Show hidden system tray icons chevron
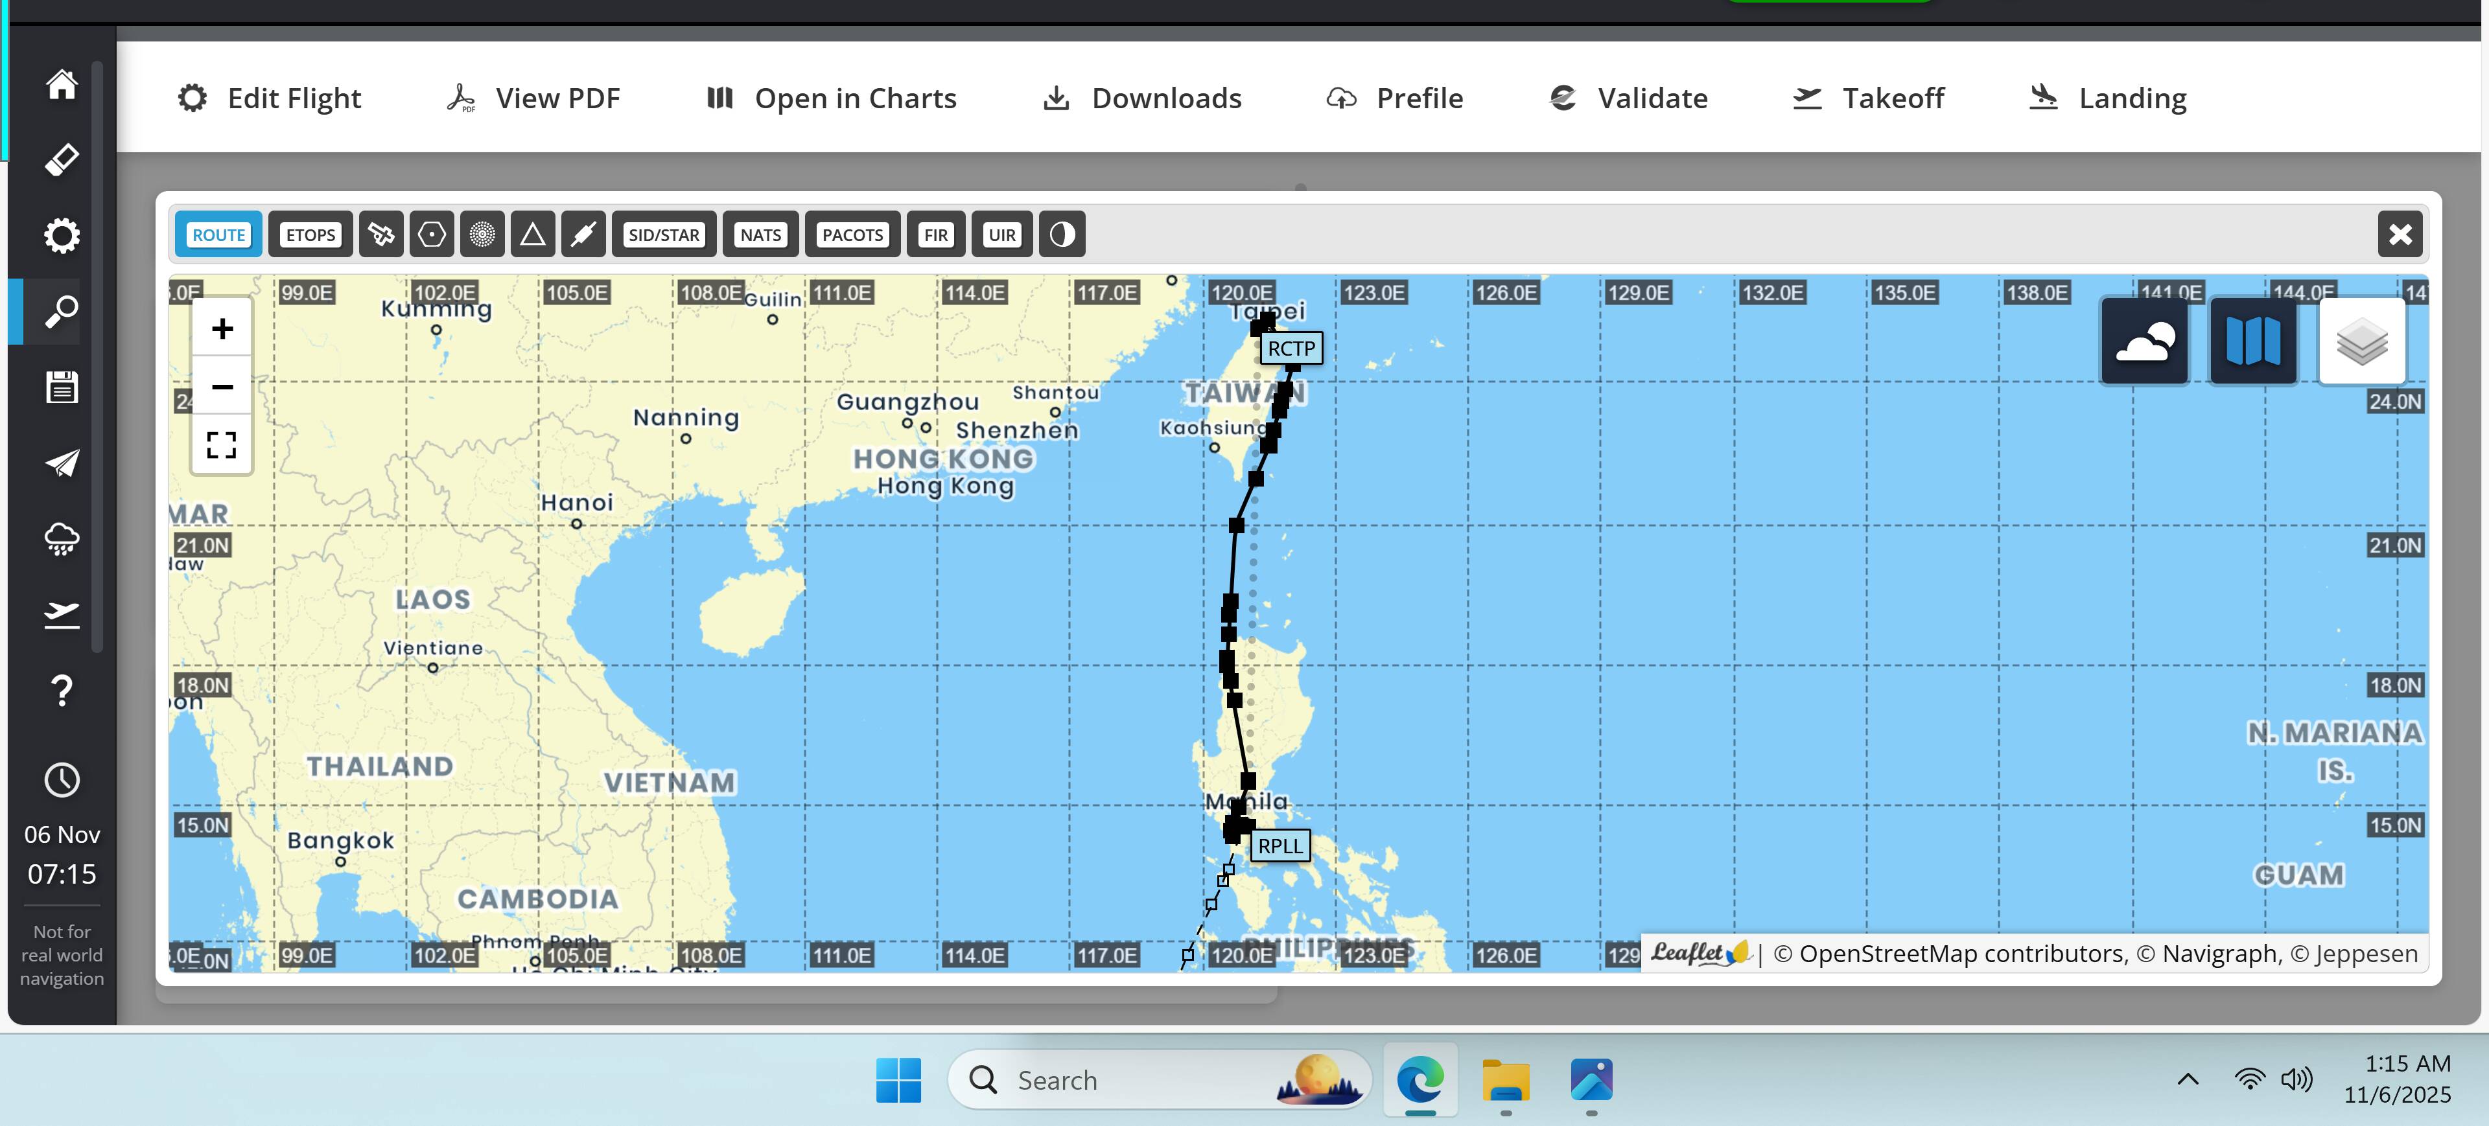 coord(2188,1079)
